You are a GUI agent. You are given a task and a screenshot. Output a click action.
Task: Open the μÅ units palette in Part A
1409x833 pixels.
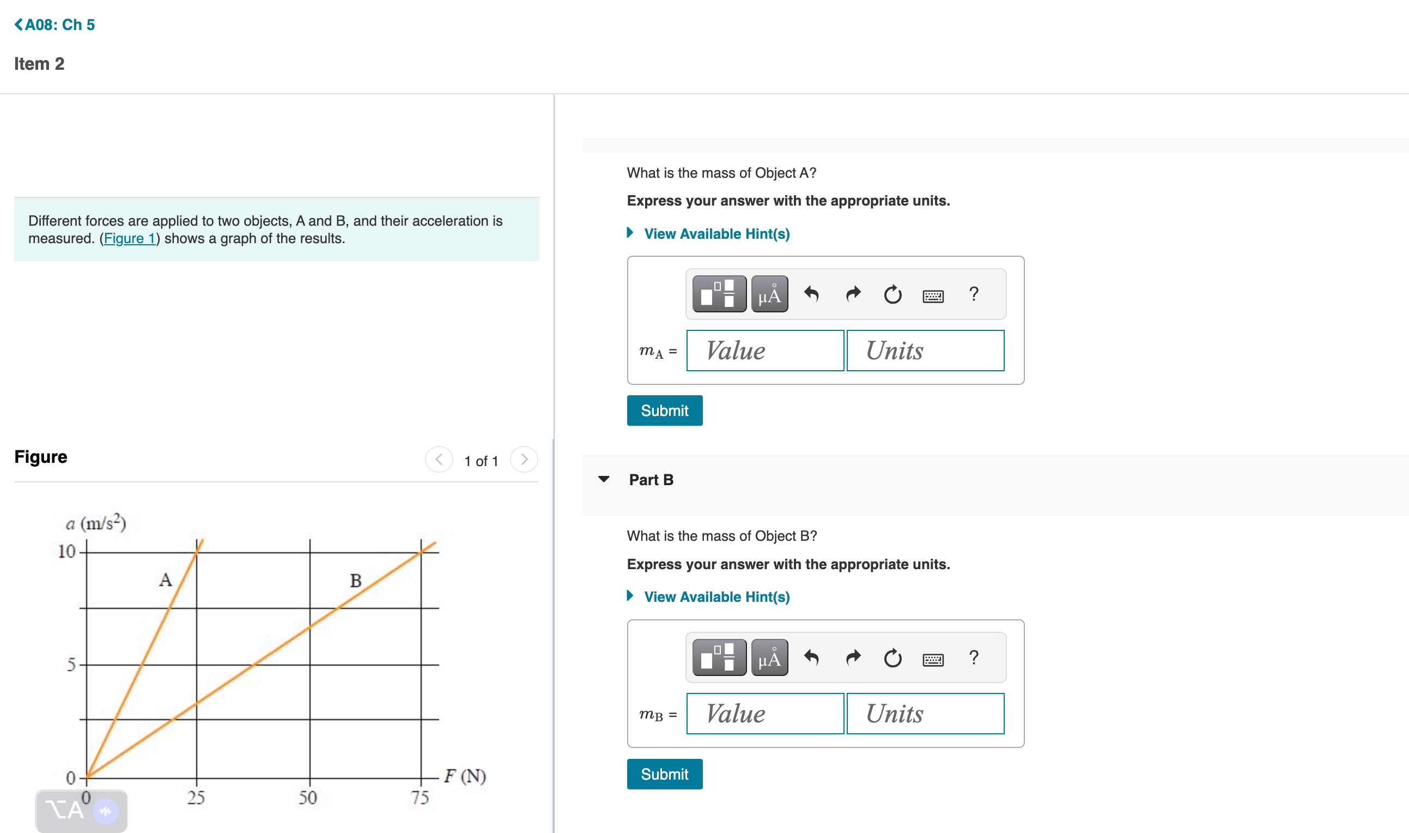point(769,294)
